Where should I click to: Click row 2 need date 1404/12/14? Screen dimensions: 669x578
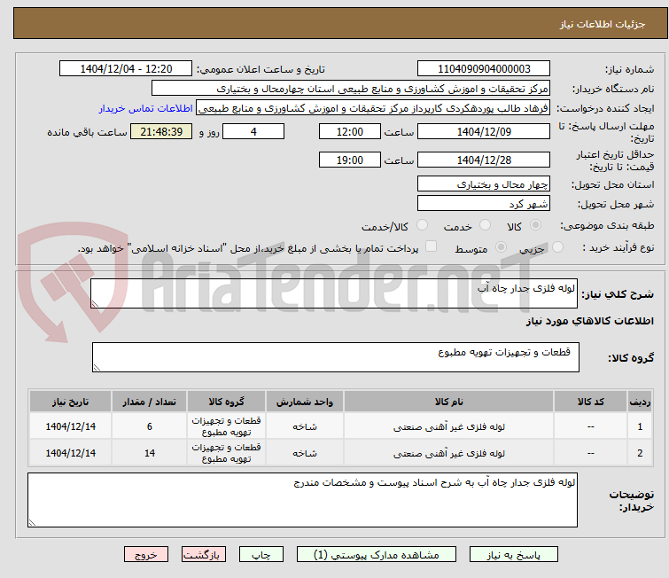click(70, 453)
